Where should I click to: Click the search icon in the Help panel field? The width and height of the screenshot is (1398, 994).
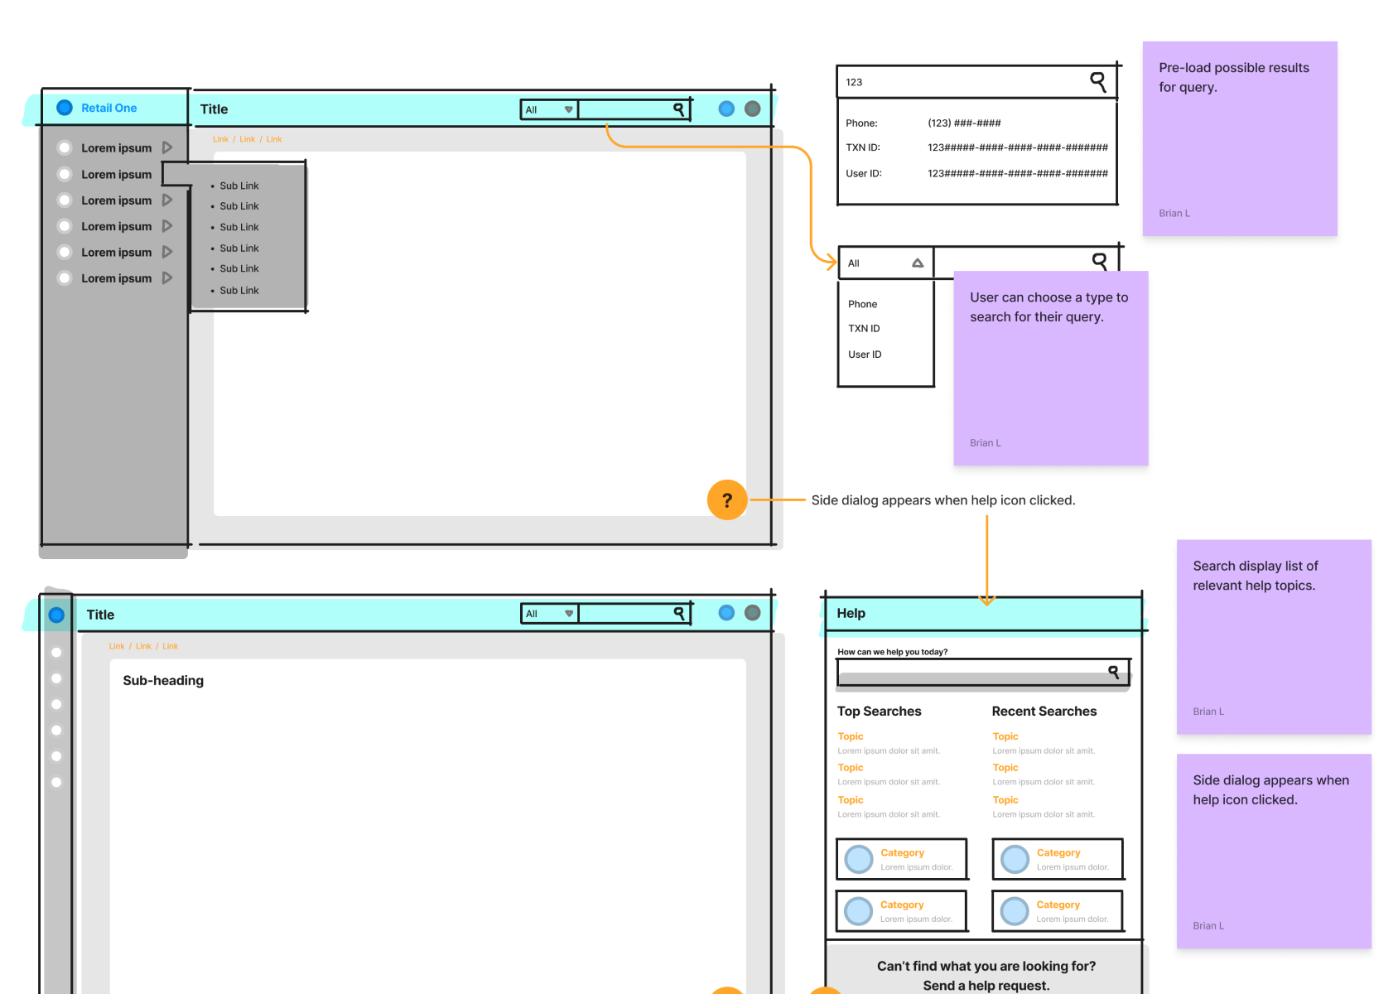pos(1114,672)
